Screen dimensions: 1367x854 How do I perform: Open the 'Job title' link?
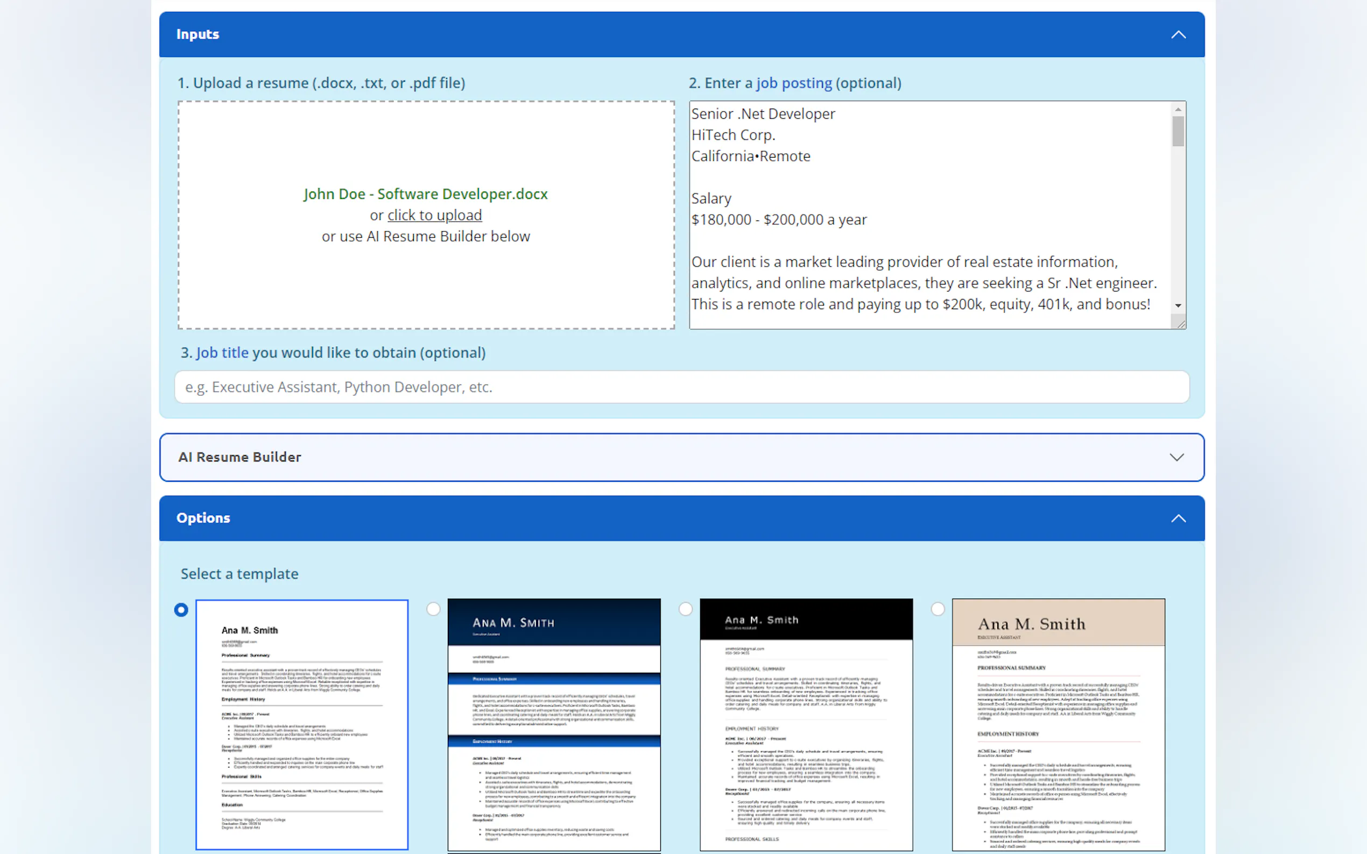(x=222, y=352)
